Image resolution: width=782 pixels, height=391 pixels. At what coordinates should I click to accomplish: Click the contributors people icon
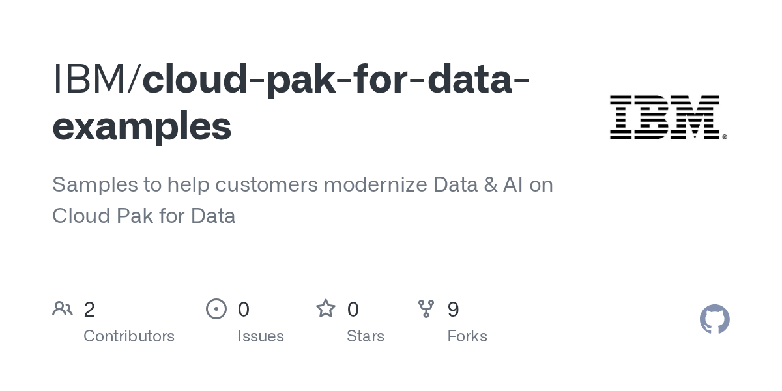63,309
